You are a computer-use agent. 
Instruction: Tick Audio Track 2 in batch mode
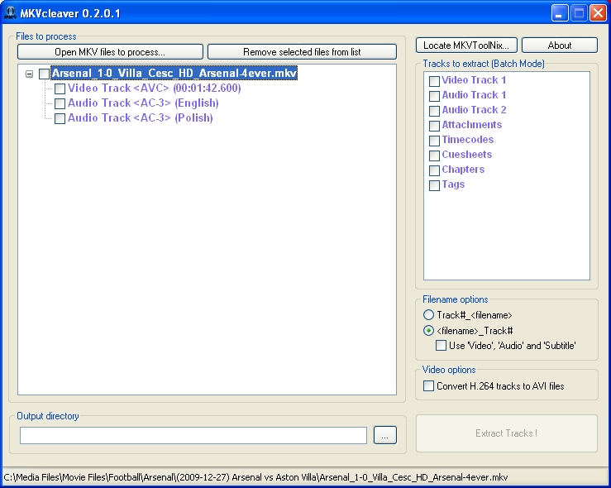(434, 111)
